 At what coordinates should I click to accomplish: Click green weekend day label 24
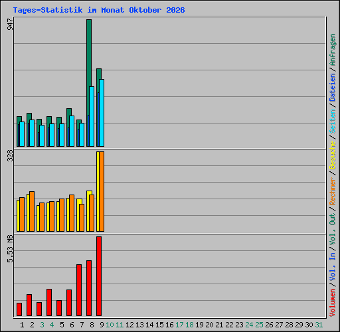[249, 325]
